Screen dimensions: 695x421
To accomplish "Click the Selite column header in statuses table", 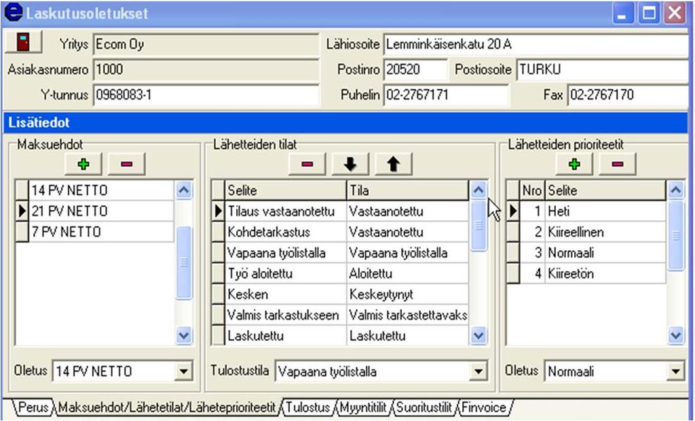I will (286, 191).
